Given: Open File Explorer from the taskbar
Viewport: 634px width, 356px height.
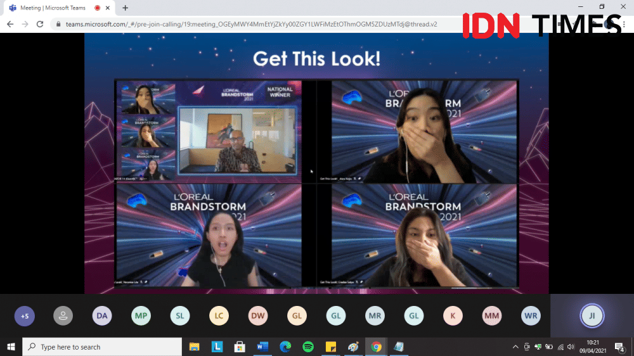Looking at the screenshot, I should point(194,346).
